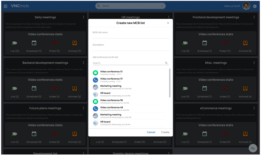Click Misc. meetings Ended phone icon

pos(225,89)
